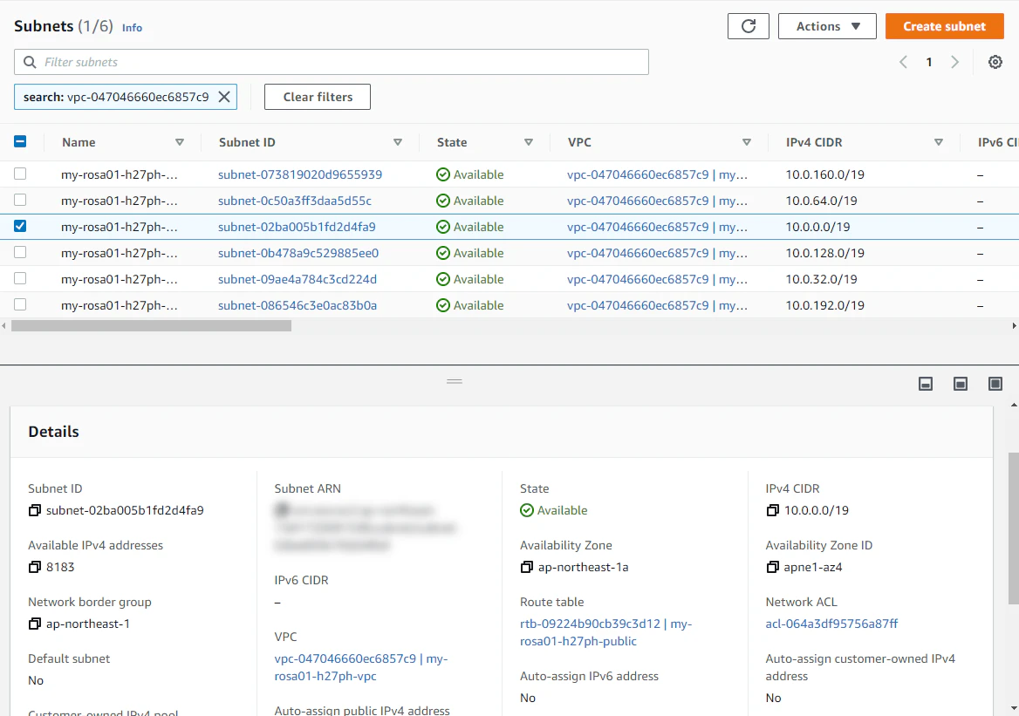
Task: Uncheck the subnet-02ba005b1fd2d4fa9 row checkbox
Action: [20, 226]
